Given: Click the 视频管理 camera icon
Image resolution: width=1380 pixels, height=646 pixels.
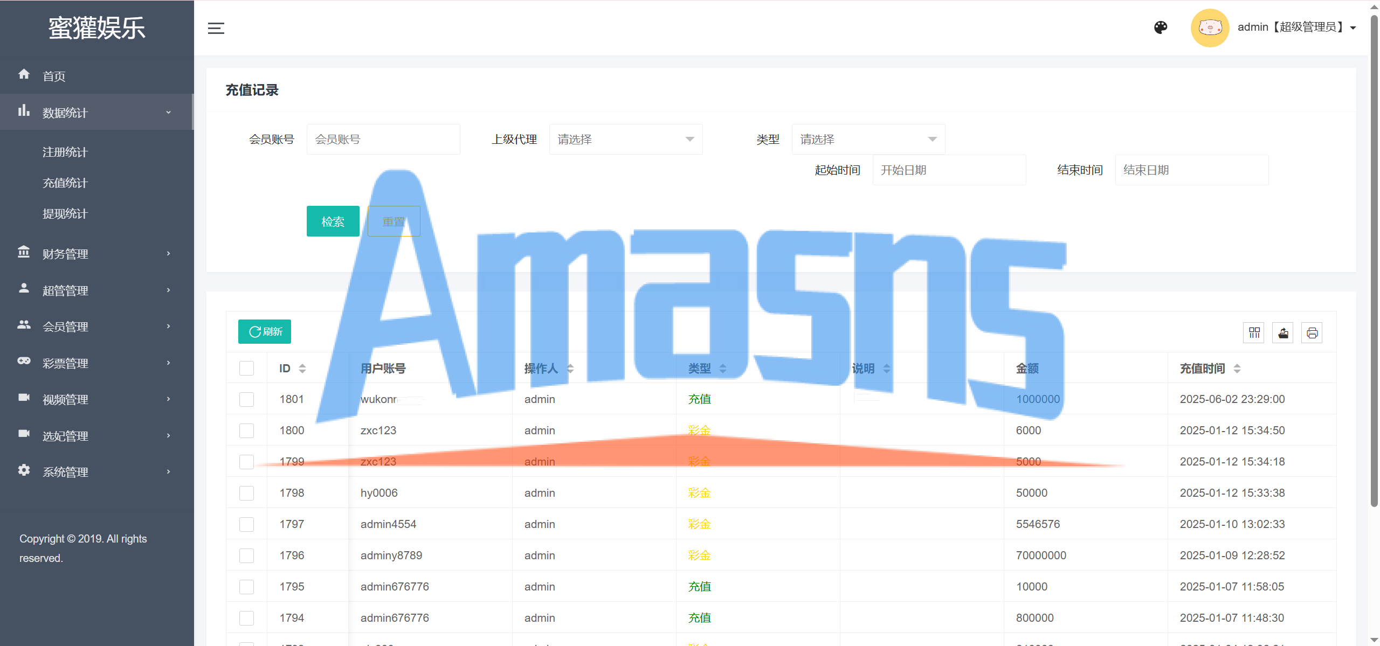Looking at the screenshot, I should pos(24,398).
